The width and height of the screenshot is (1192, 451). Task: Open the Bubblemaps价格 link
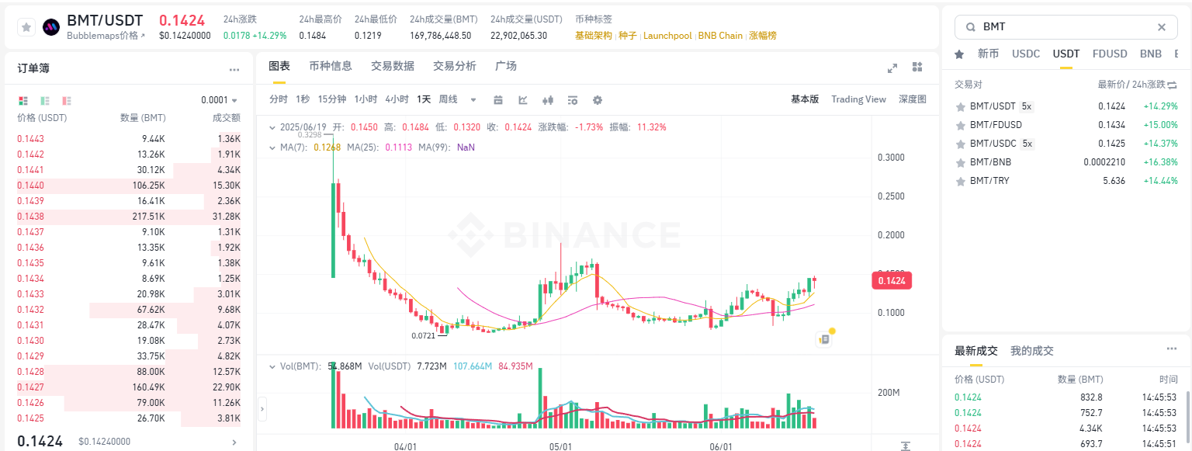[106, 36]
